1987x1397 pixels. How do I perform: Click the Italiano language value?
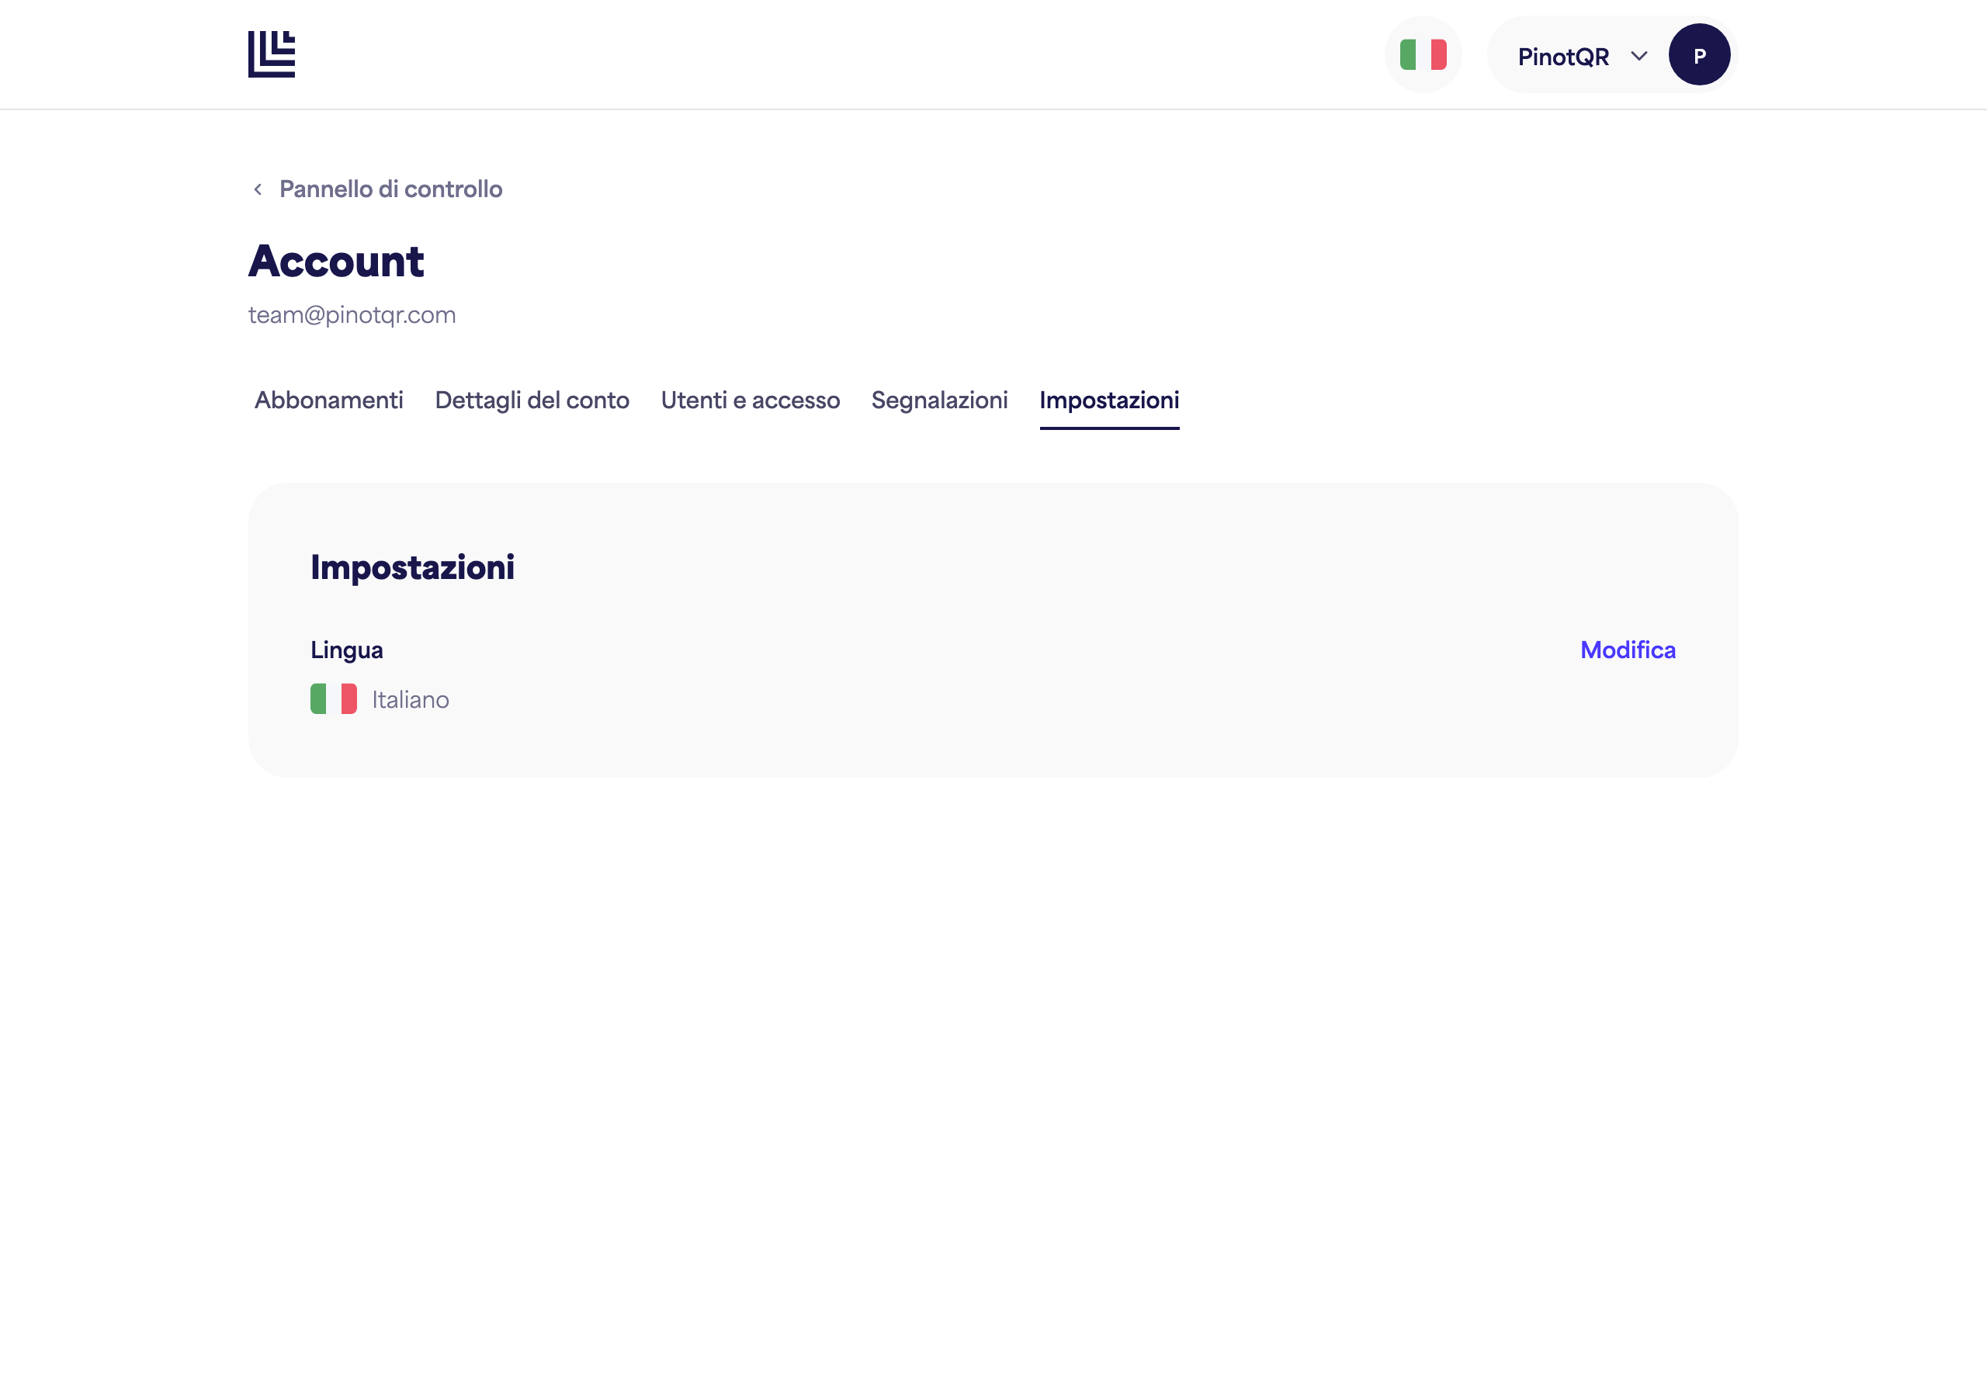[411, 699]
